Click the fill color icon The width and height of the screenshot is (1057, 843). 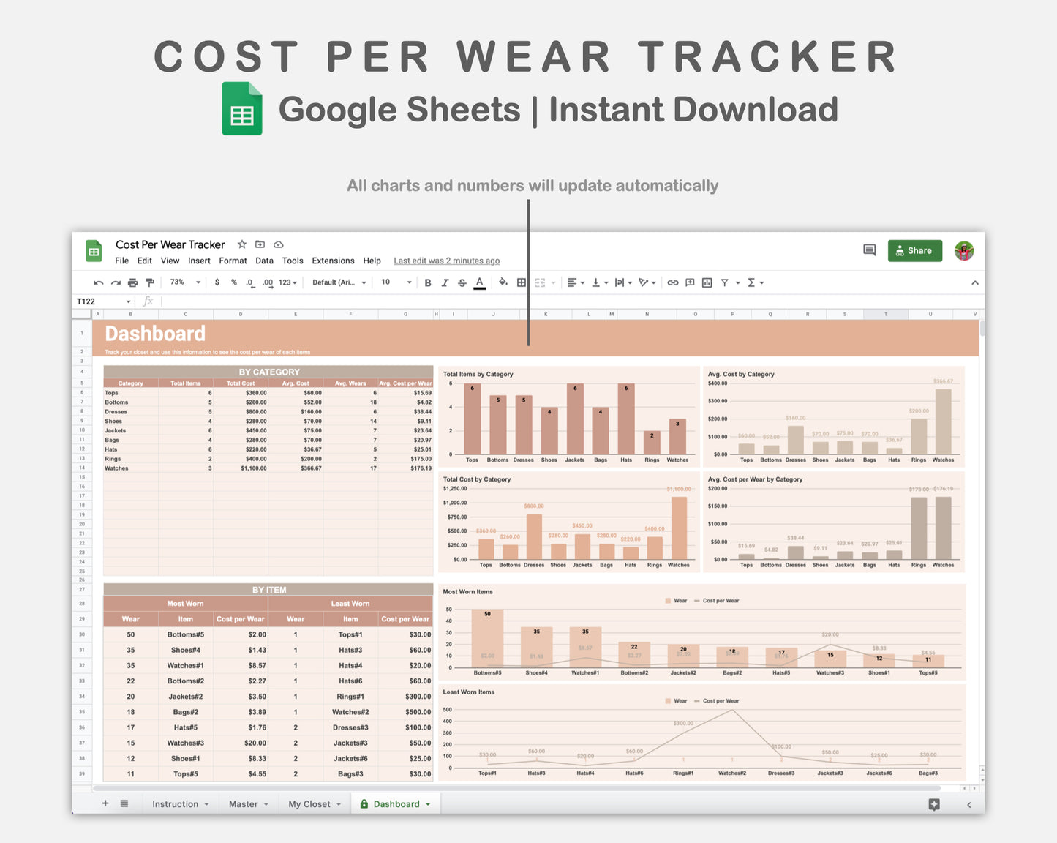[x=503, y=282]
